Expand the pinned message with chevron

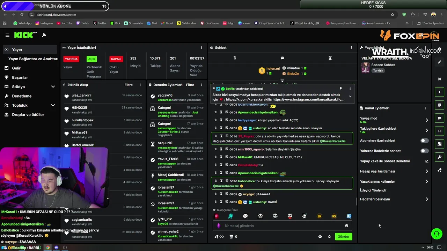350,96
